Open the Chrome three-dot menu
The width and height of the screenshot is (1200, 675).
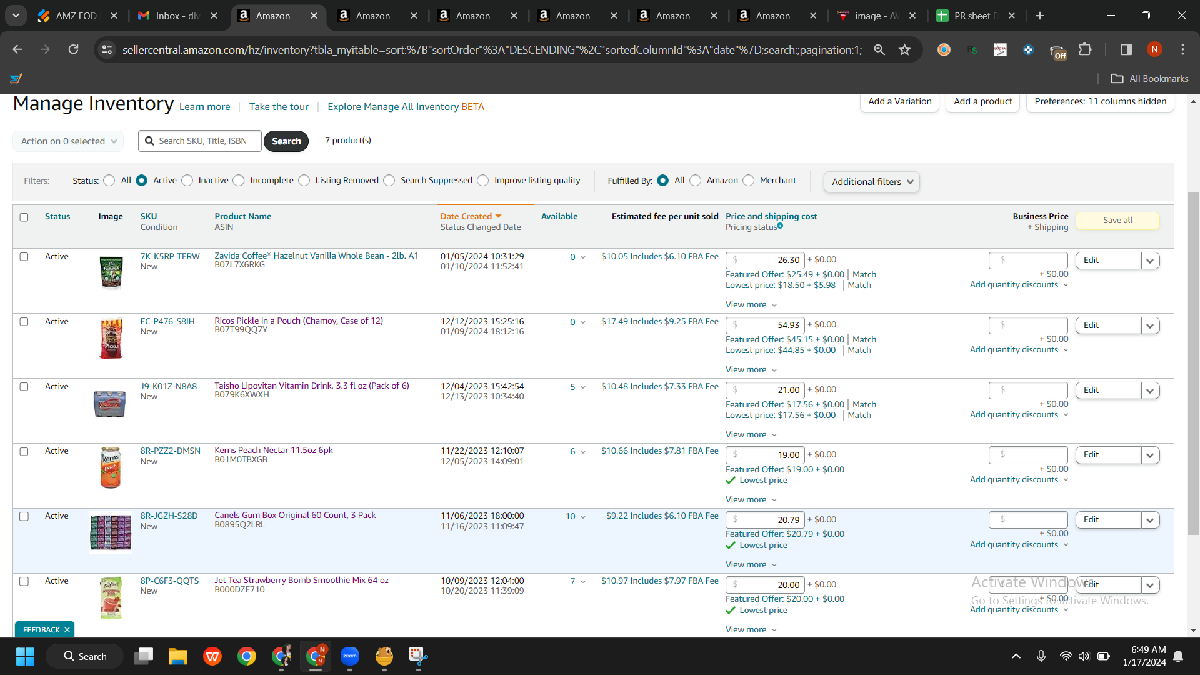click(1182, 49)
